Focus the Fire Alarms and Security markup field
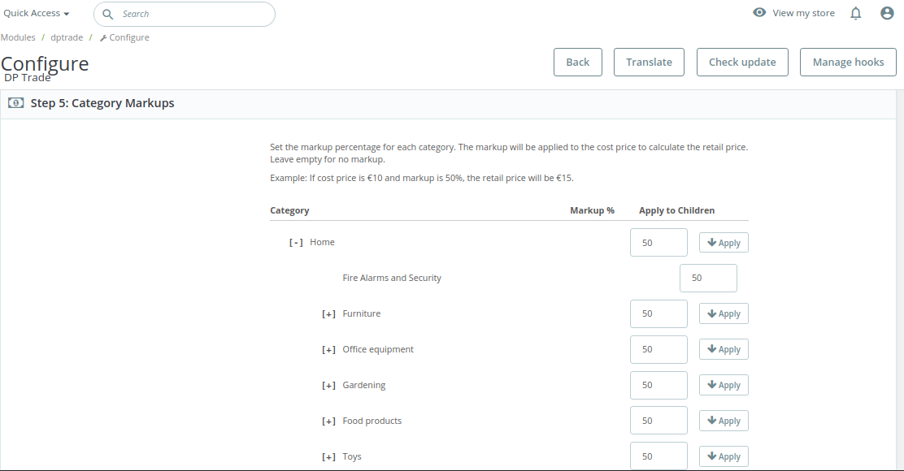904x471 pixels. coord(707,278)
